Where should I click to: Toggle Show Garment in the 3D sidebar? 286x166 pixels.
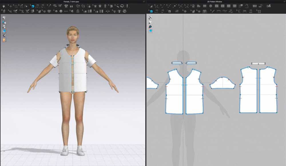[x=4, y=18]
